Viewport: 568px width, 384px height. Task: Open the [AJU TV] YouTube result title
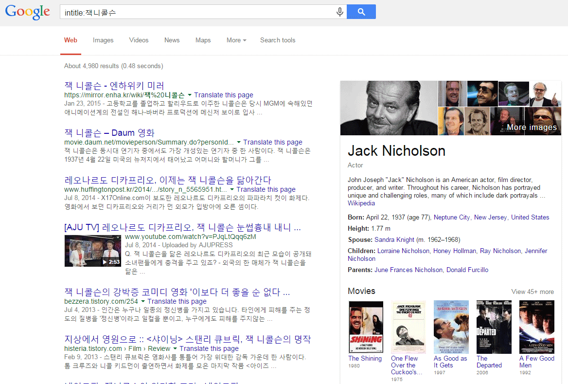pyautogui.click(x=182, y=227)
